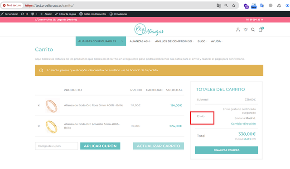
Task: Click the warning icon in the coupon notice
Action: click(x=41, y=70)
